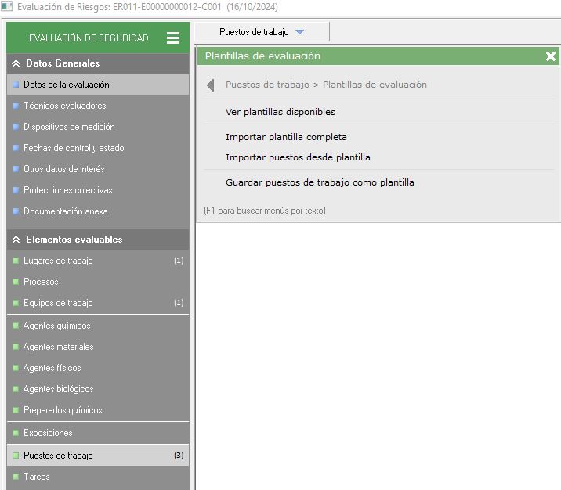561x490 pixels.
Task: Open Dispositivos de medición in sidebar
Action: (69, 127)
